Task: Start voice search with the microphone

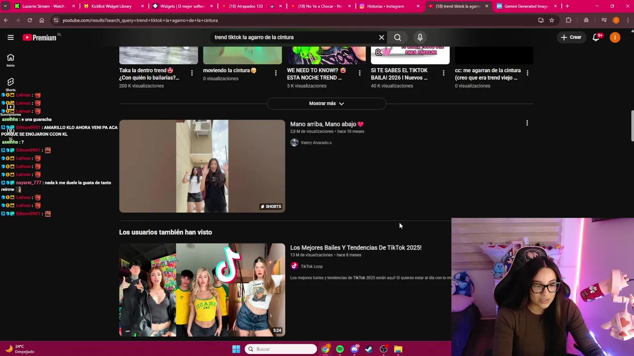Action: point(420,38)
